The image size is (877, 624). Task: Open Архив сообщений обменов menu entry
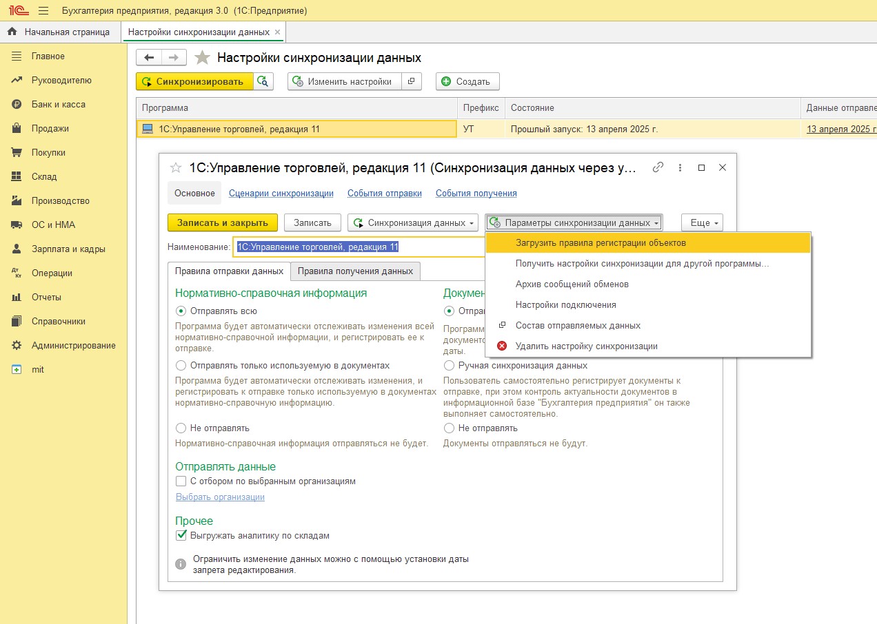click(x=648, y=284)
